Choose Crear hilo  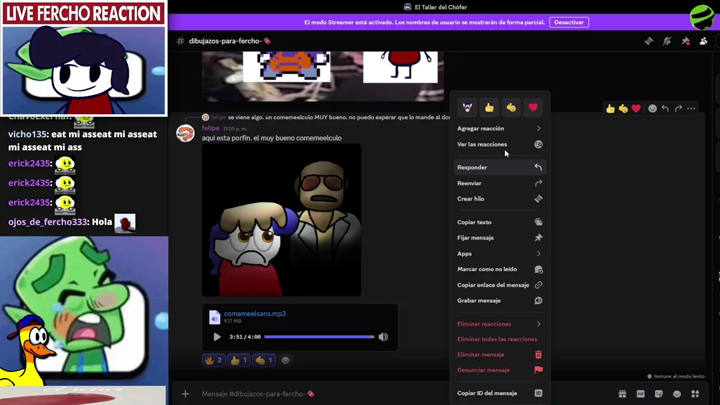click(499, 199)
